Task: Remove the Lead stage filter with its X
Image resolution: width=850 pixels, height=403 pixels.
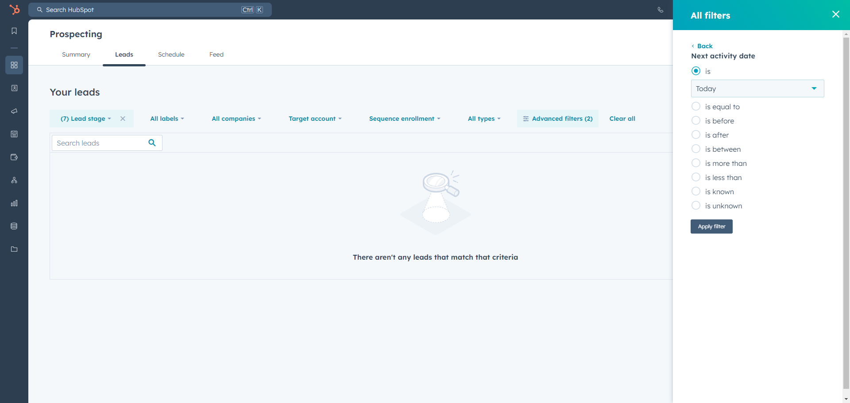Action: click(x=123, y=119)
